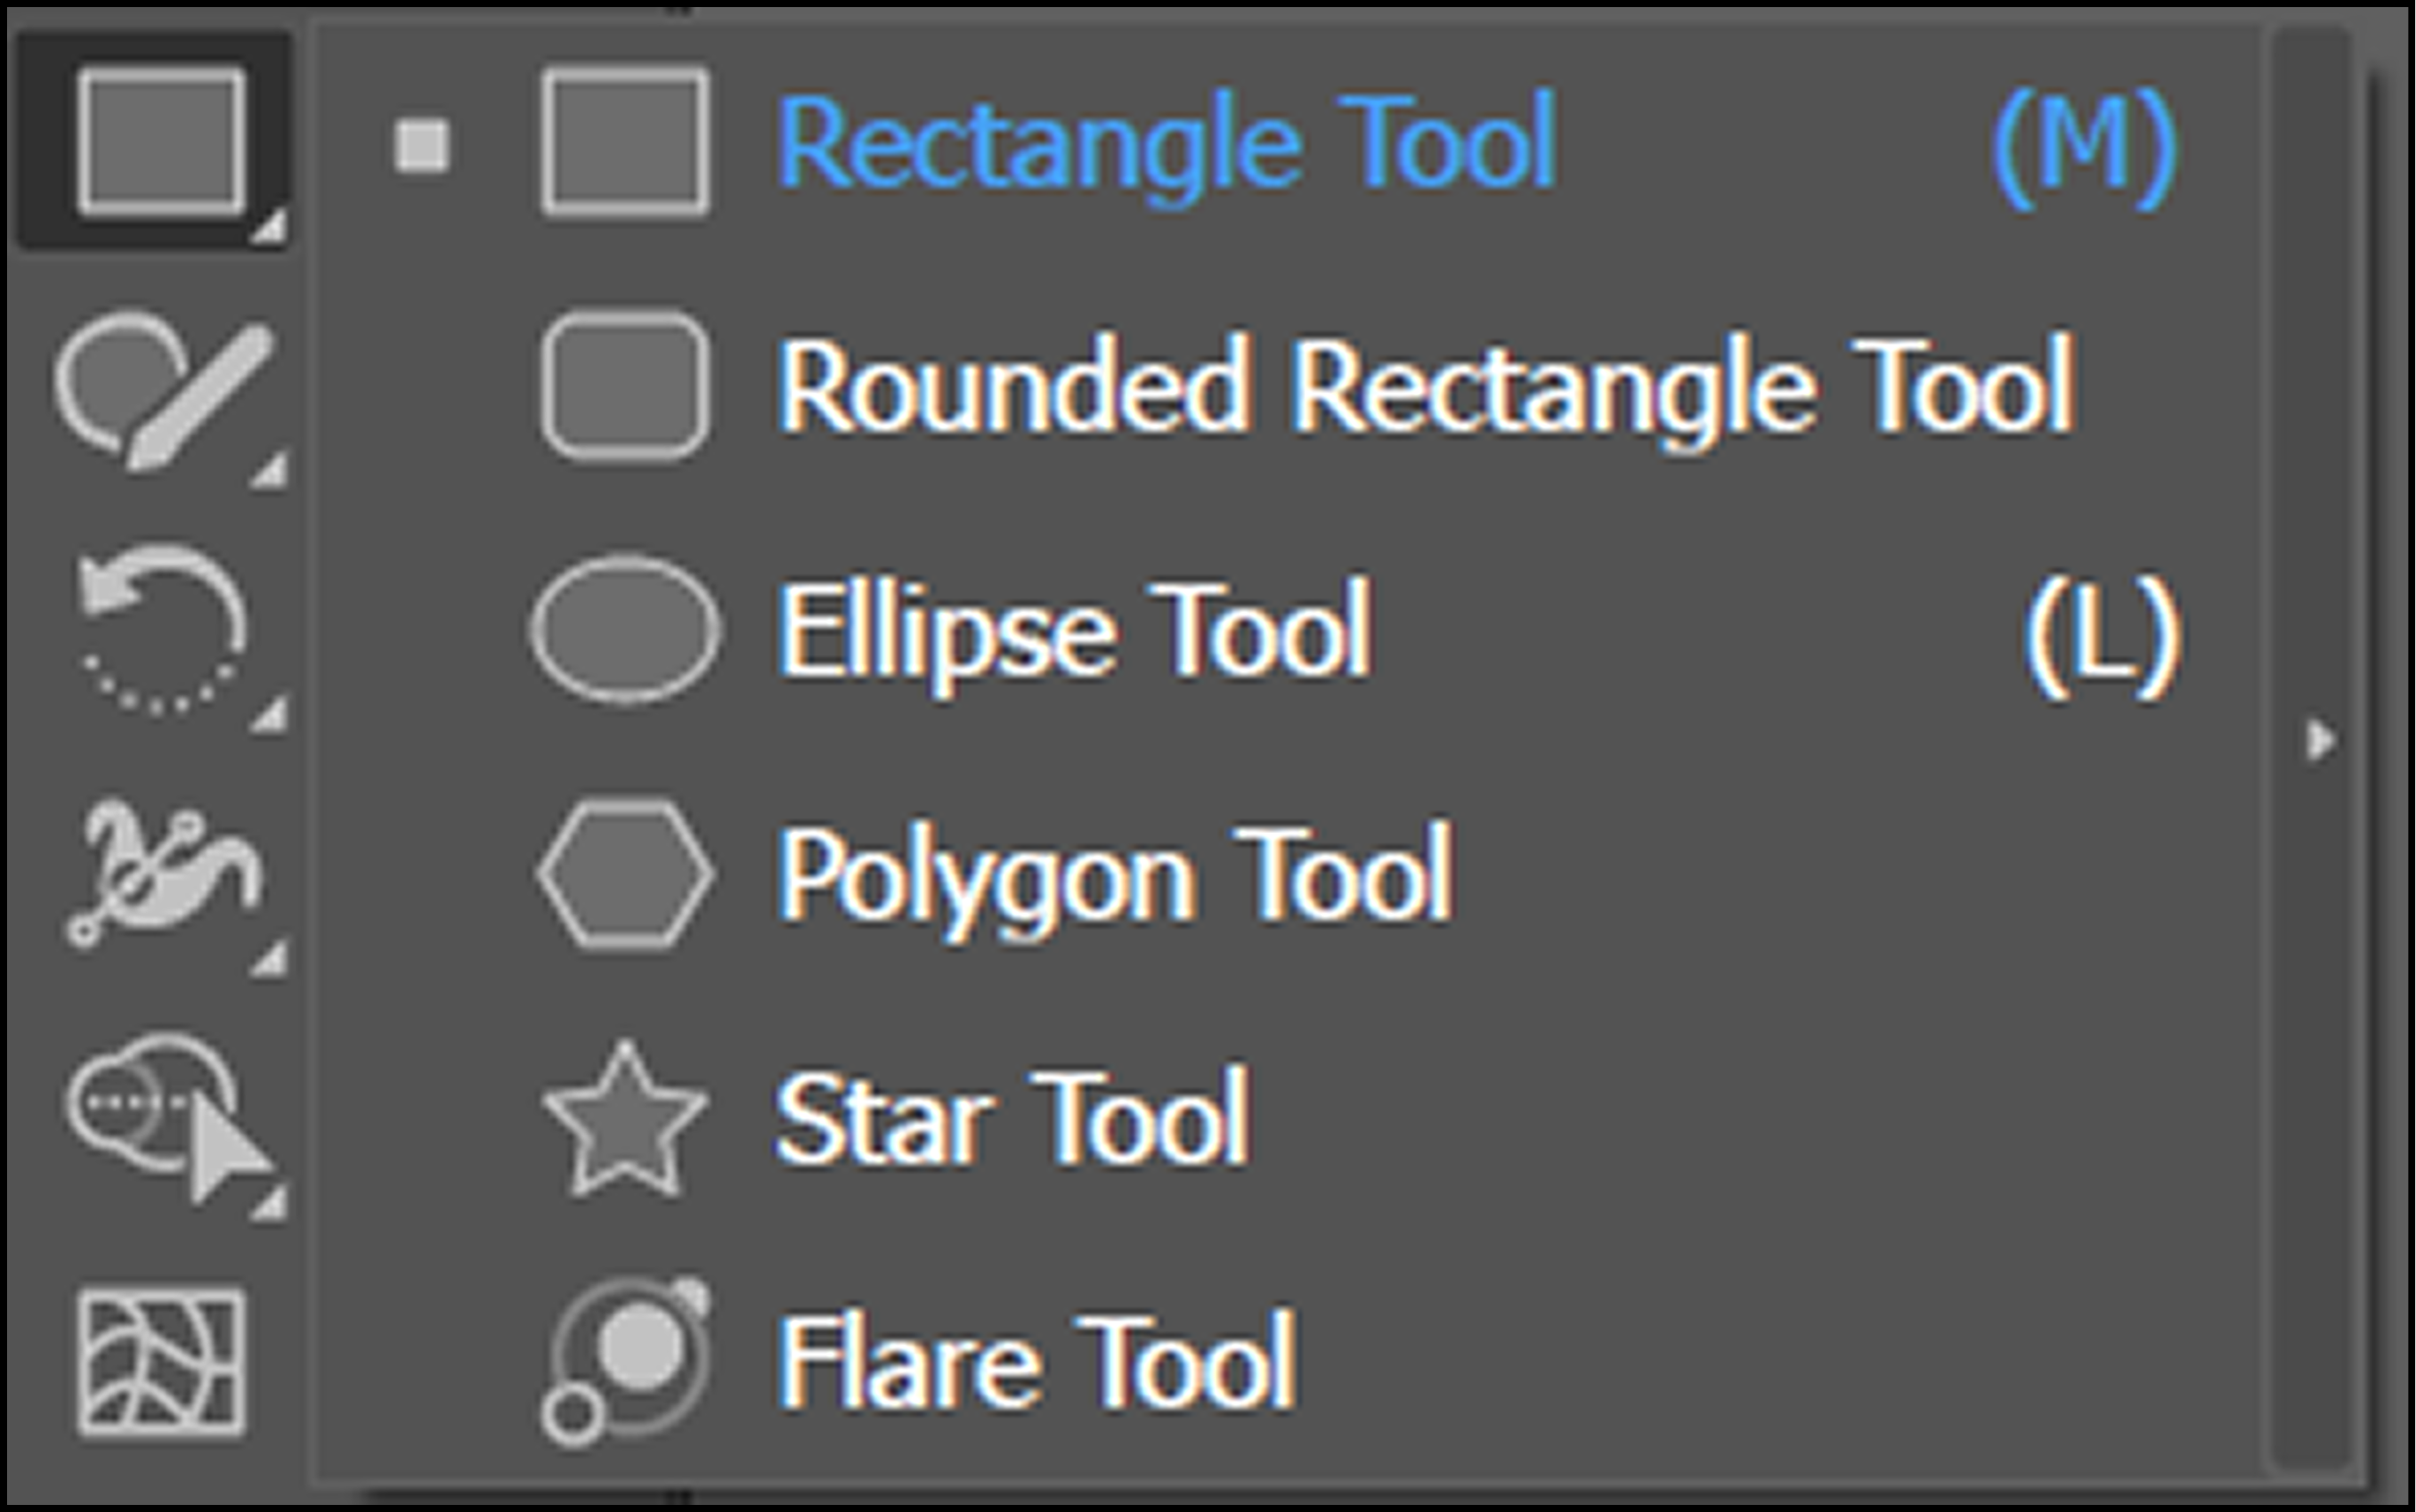
Task: Click the star shape icon in the flyout
Action: [x=624, y=1118]
